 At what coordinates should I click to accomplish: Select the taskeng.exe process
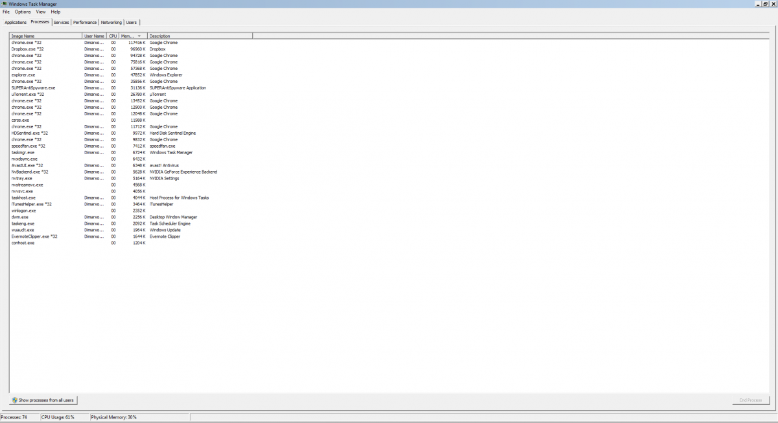coord(131,224)
